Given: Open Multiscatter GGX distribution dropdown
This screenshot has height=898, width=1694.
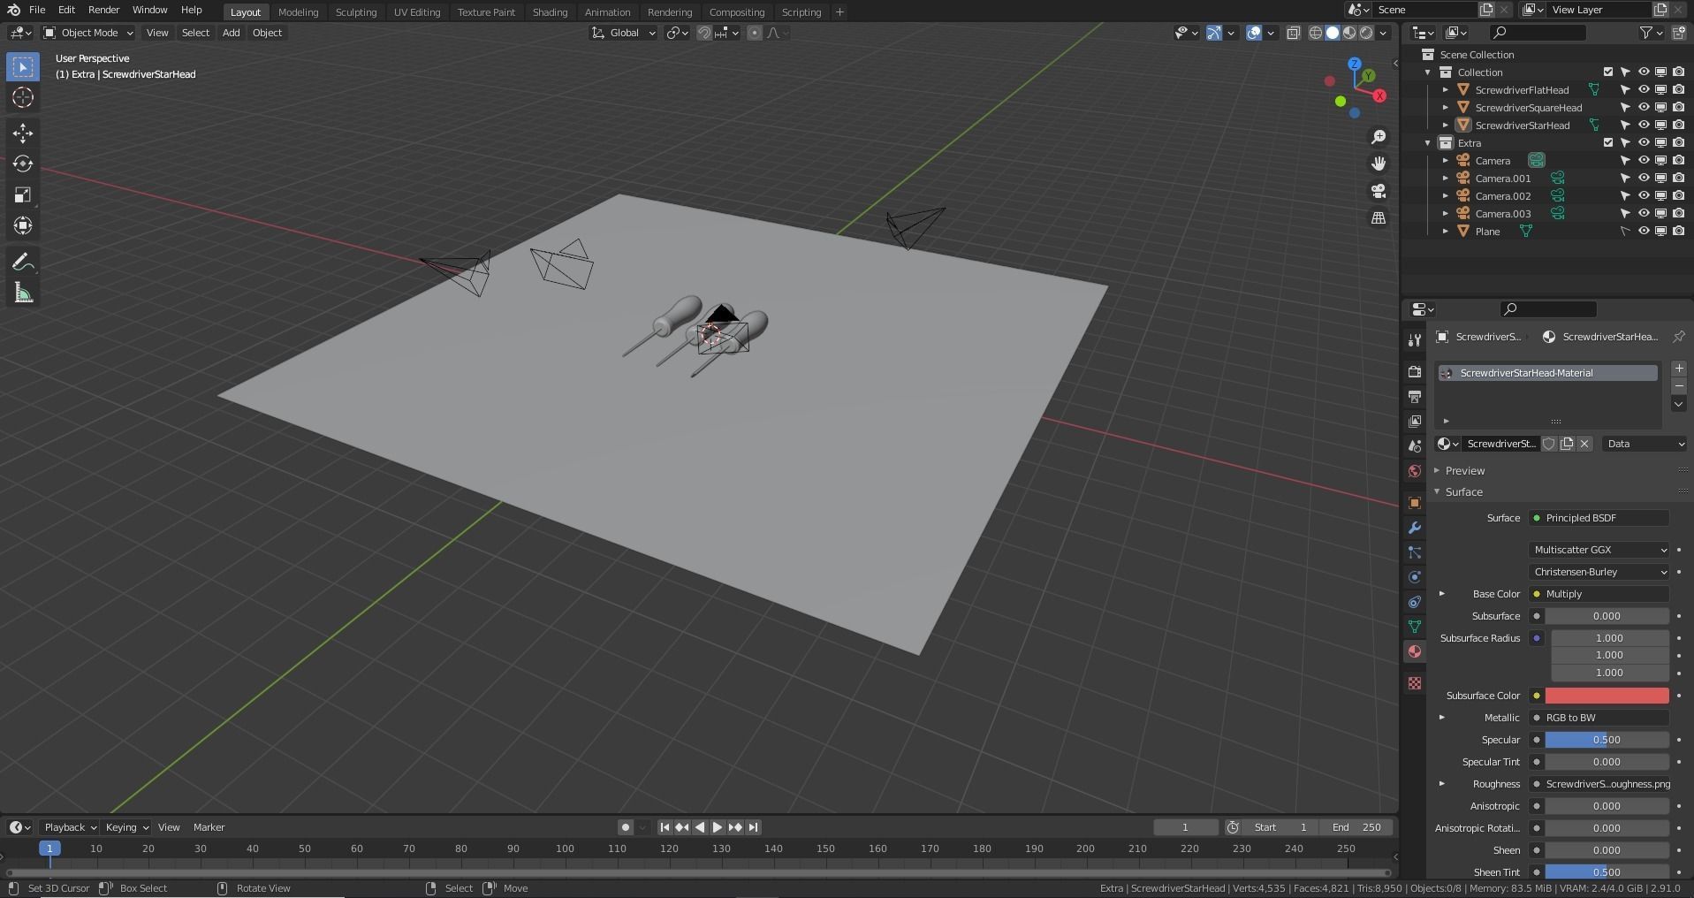Looking at the screenshot, I should point(1599,550).
